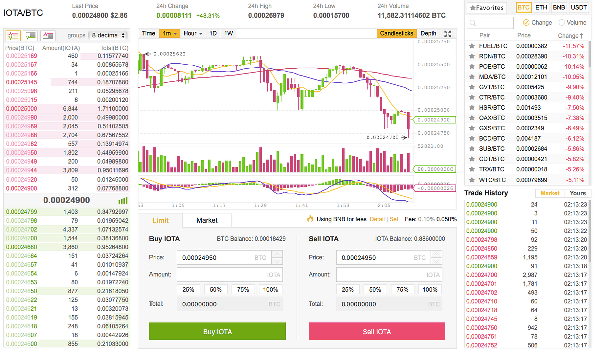Select the Limit order tab
Image resolution: width=602 pixels, height=352 pixels.
[x=160, y=220]
